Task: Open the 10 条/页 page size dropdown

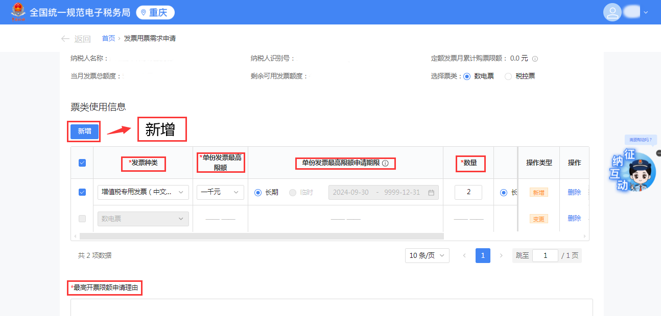Action: pos(427,255)
